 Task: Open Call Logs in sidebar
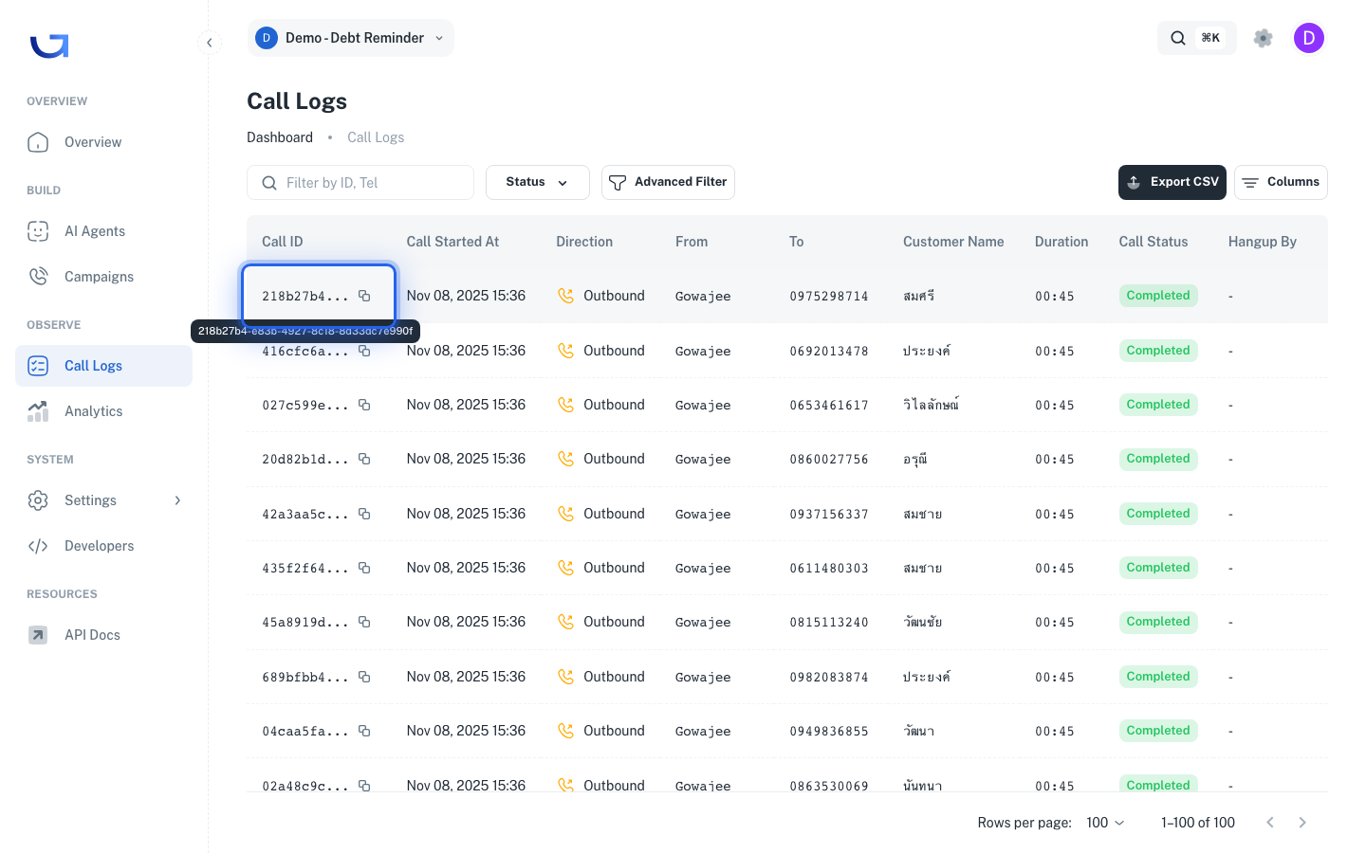click(103, 366)
